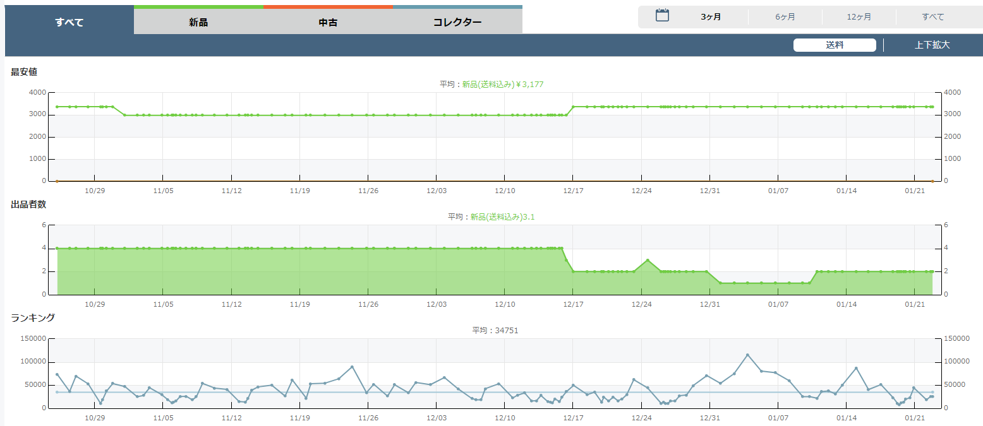Click the first data point of 最安値 line
Image resolution: width=983 pixels, height=426 pixels.
pos(57,107)
